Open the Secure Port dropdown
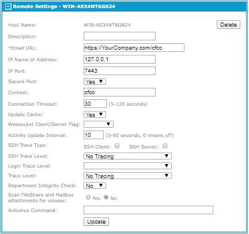Screen dimensions: 249x234 click(95, 81)
